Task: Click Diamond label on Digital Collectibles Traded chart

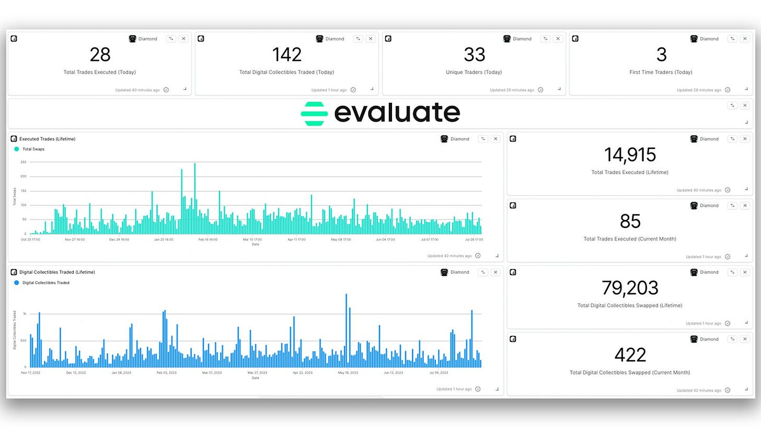Action: pos(459,272)
